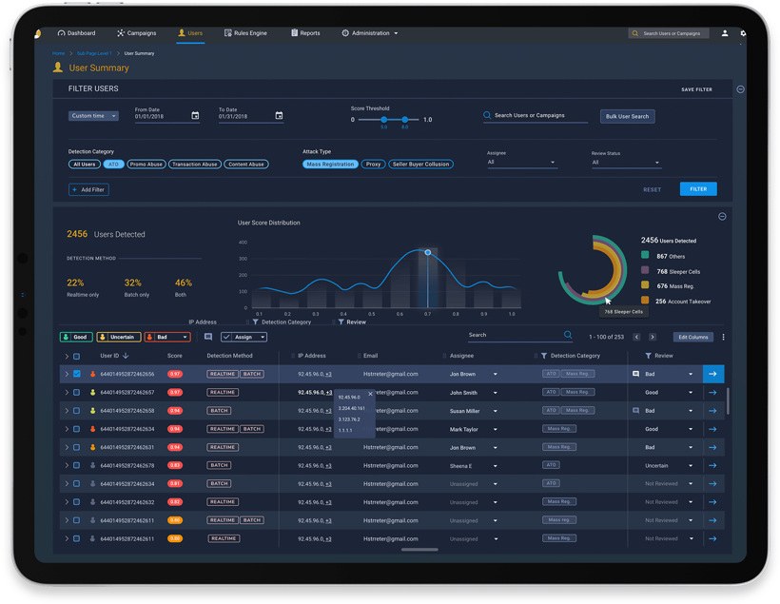Switch to the Rules Engine tab
The image size is (780, 604).
click(x=245, y=33)
